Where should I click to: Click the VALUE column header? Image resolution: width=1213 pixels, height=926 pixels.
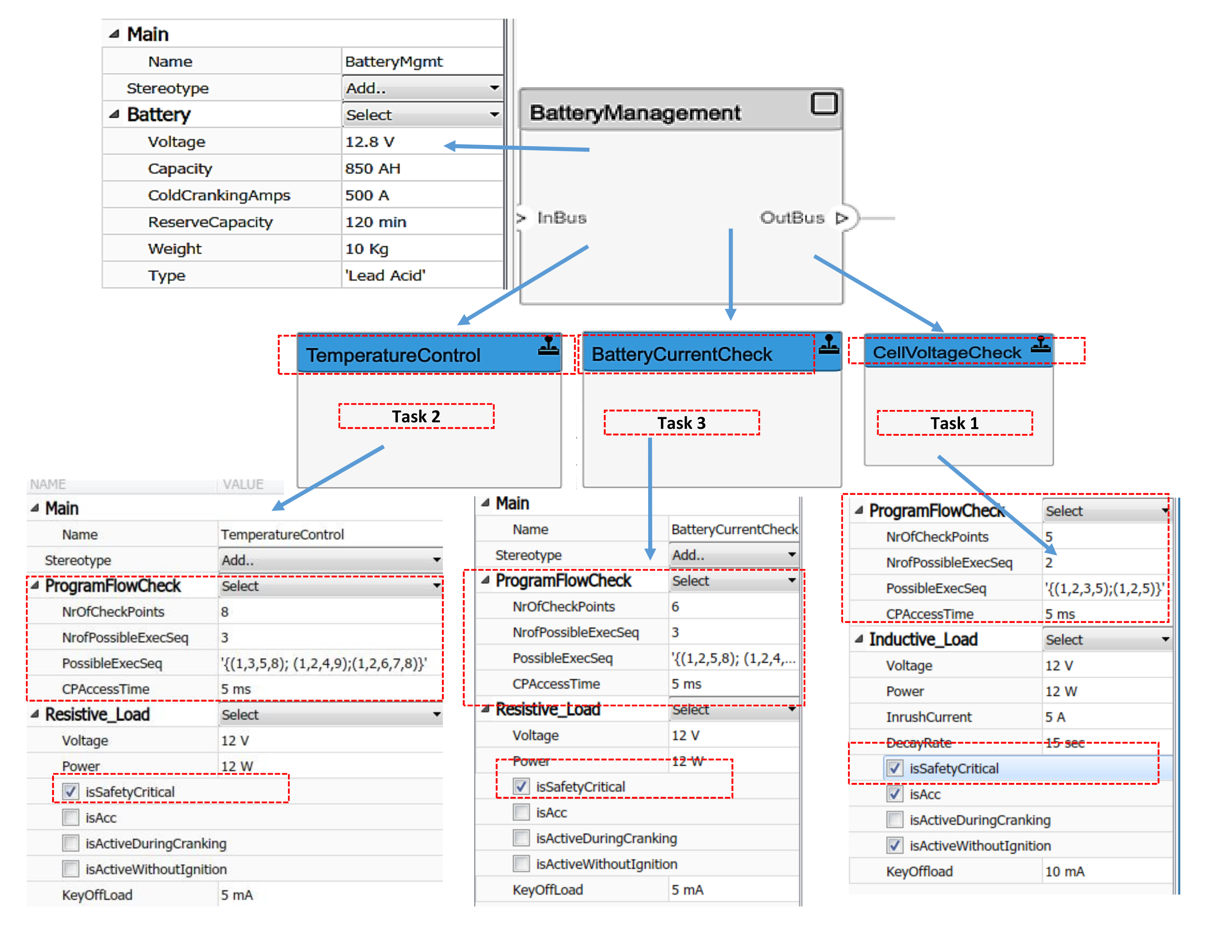[x=243, y=484]
